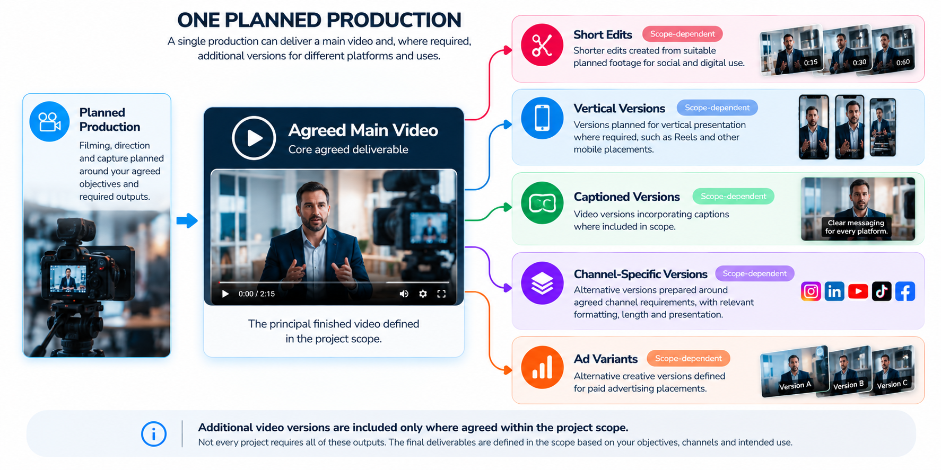Click the 'Agreed Main Video' title
The image size is (941, 470).
[363, 130]
